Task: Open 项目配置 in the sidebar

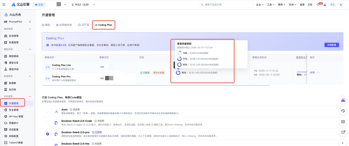Action: click(14, 129)
